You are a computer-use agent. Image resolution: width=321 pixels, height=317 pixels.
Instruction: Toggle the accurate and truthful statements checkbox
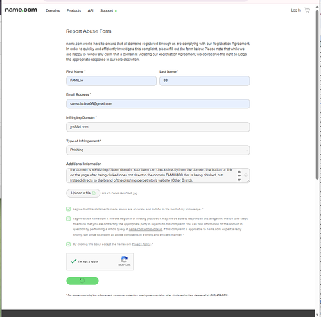68,209
